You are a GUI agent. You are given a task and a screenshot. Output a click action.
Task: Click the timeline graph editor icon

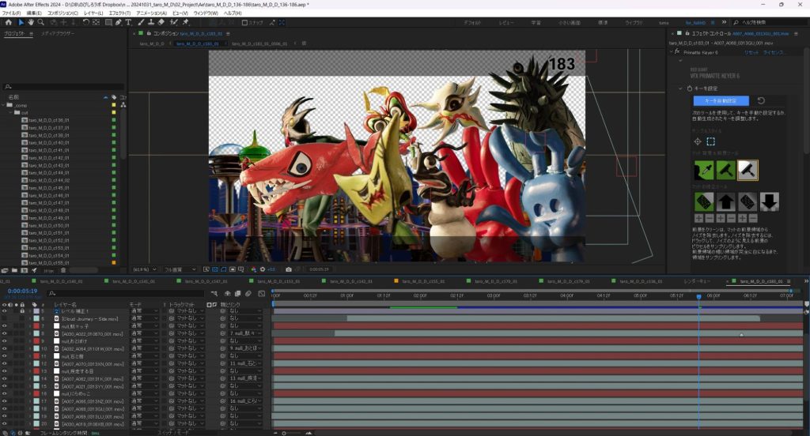click(261, 294)
